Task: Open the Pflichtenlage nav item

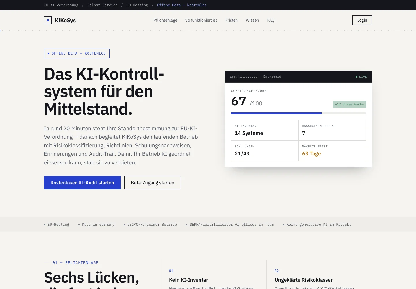Action: (x=165, y=20)
